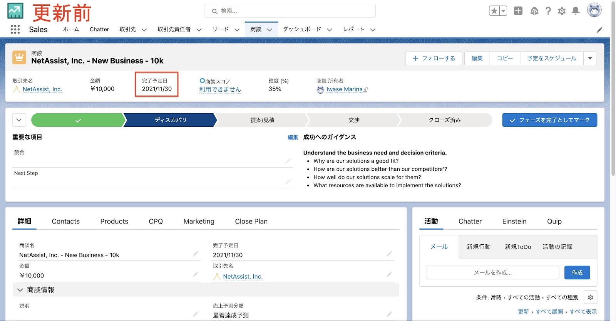Select the クローズ済み path stage
Image resolution: width=616 pixels, height=321 pixels.
tap(445, 120)
